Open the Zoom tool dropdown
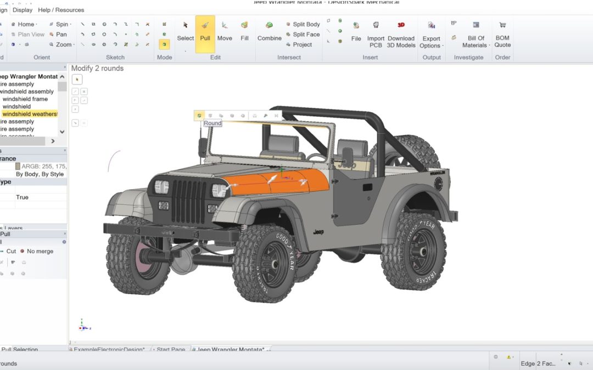The height and width of the screenshot is (370, 593). coord(62,44)
